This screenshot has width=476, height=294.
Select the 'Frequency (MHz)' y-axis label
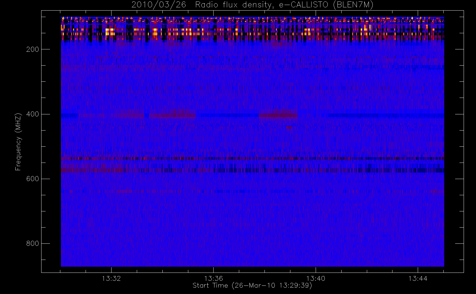click(x=18, y=142)
